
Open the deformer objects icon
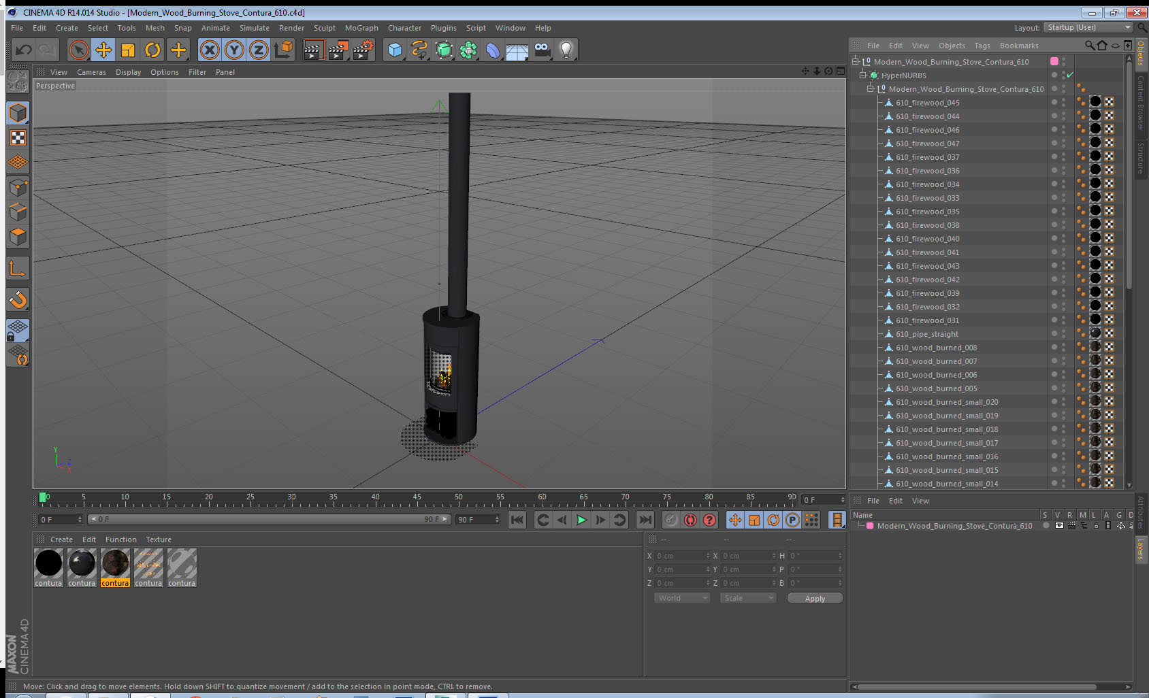(x=493, y=50)
